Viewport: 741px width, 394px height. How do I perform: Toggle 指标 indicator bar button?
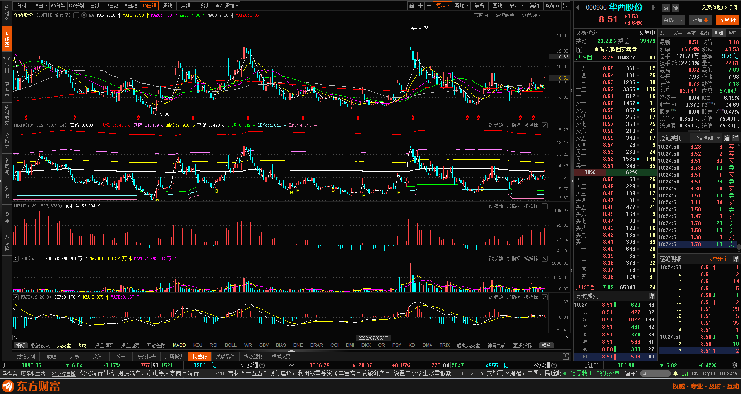pyautogui.click(x=21, y=345)
